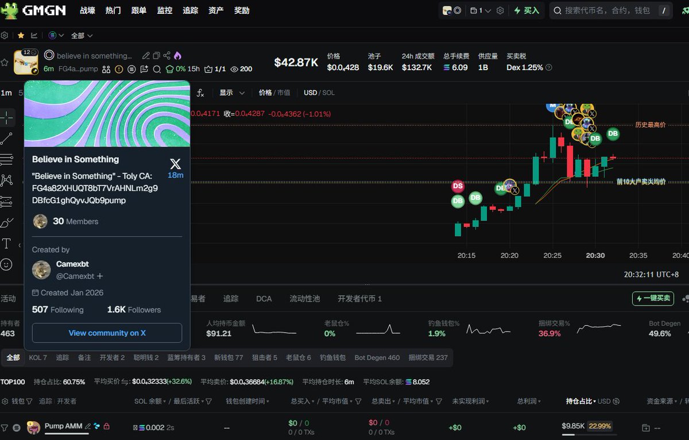Select the text annotation tool
Screen dimensions: 689x440
pos(7,244)
